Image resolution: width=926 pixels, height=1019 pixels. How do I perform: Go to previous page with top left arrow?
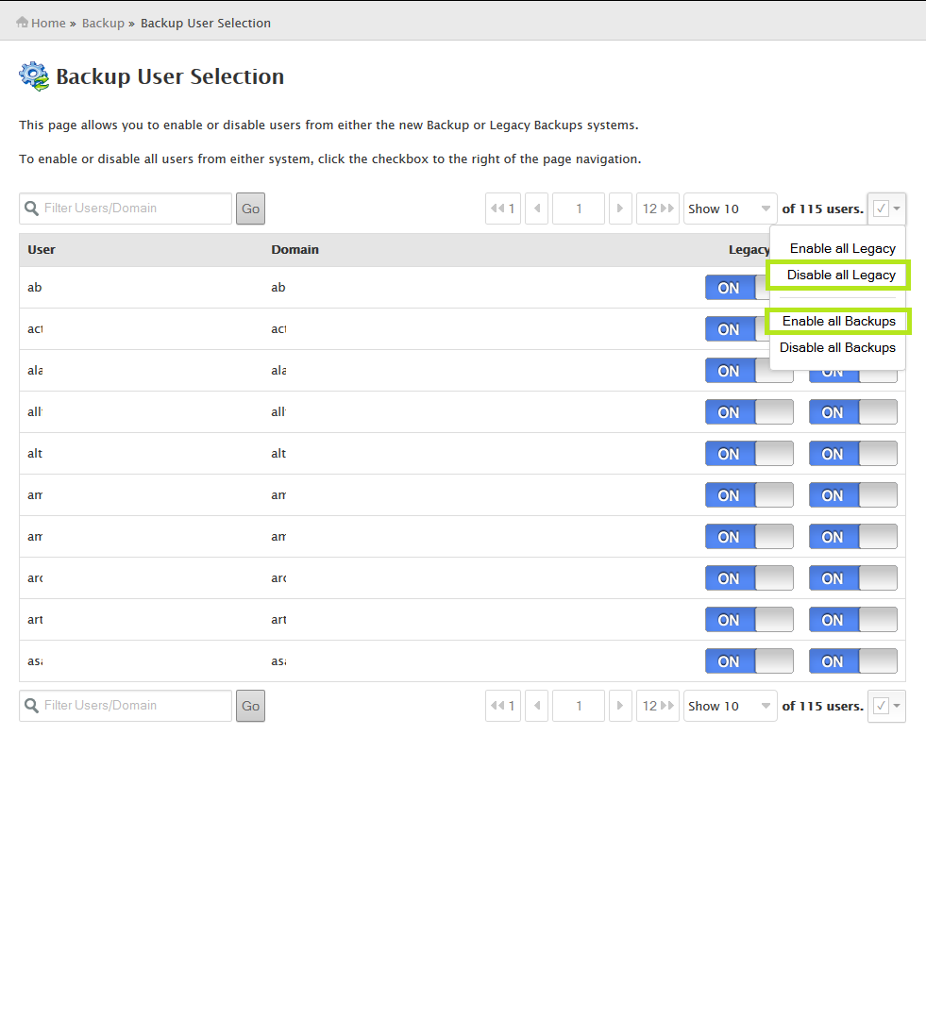(x=536, y=209)
